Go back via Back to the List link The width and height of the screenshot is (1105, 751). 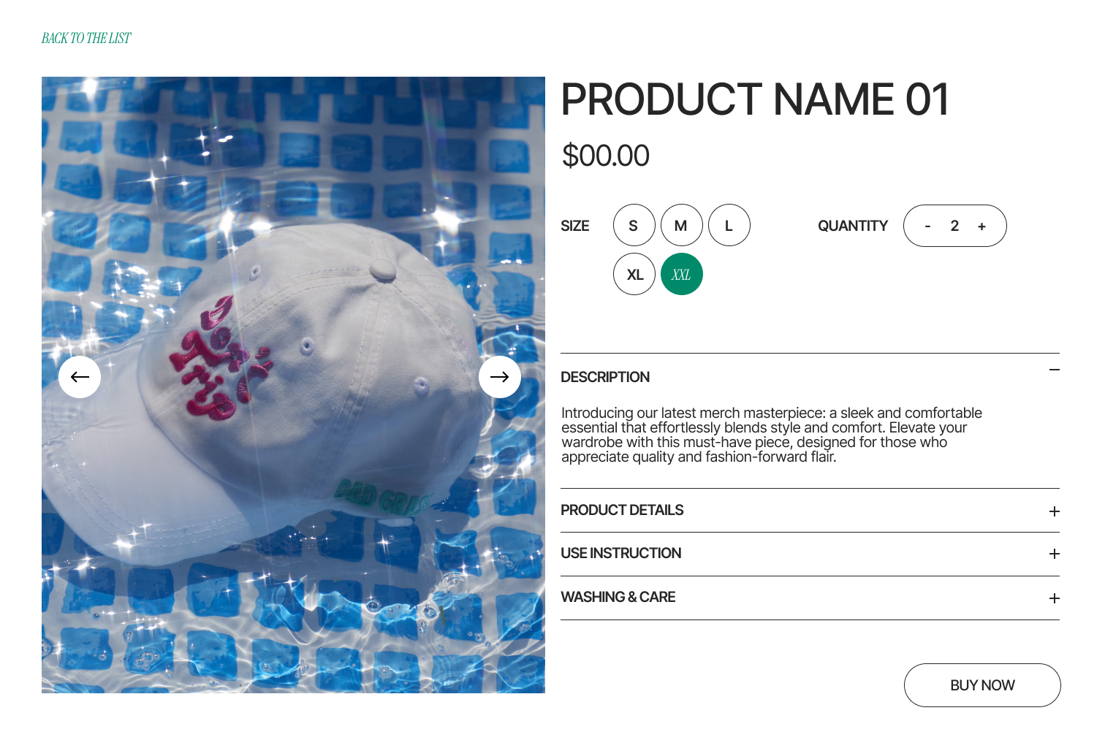point(86,38)
